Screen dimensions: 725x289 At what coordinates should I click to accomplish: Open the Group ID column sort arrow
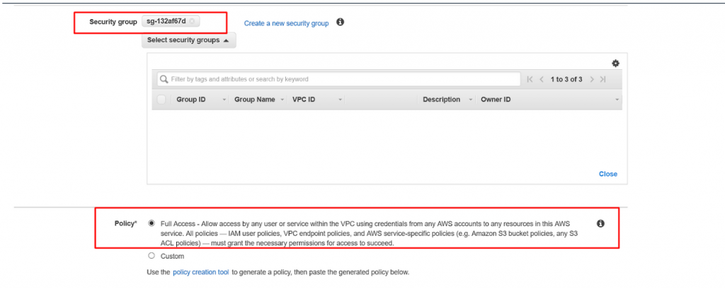point(224,100)
